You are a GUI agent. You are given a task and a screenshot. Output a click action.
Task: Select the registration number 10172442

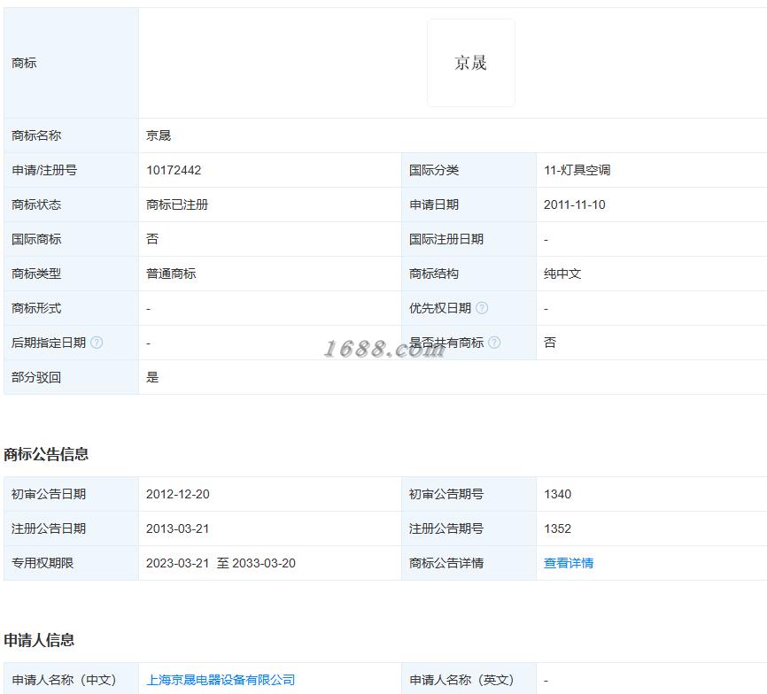coord(174,170)
